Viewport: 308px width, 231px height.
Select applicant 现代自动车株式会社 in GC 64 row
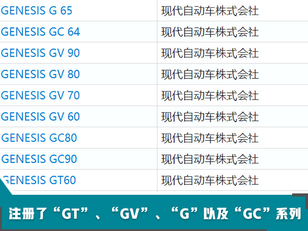click(x=210, y=32)
